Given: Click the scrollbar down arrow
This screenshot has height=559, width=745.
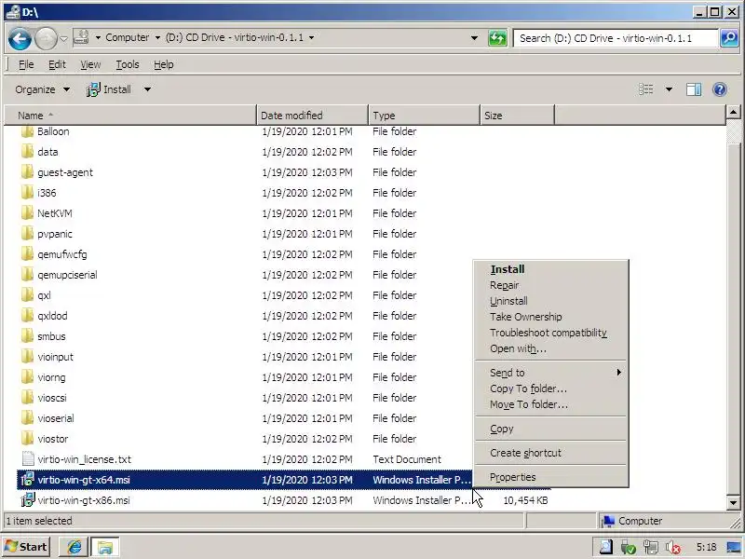Looking at the screenshot, I should [733, 502].
